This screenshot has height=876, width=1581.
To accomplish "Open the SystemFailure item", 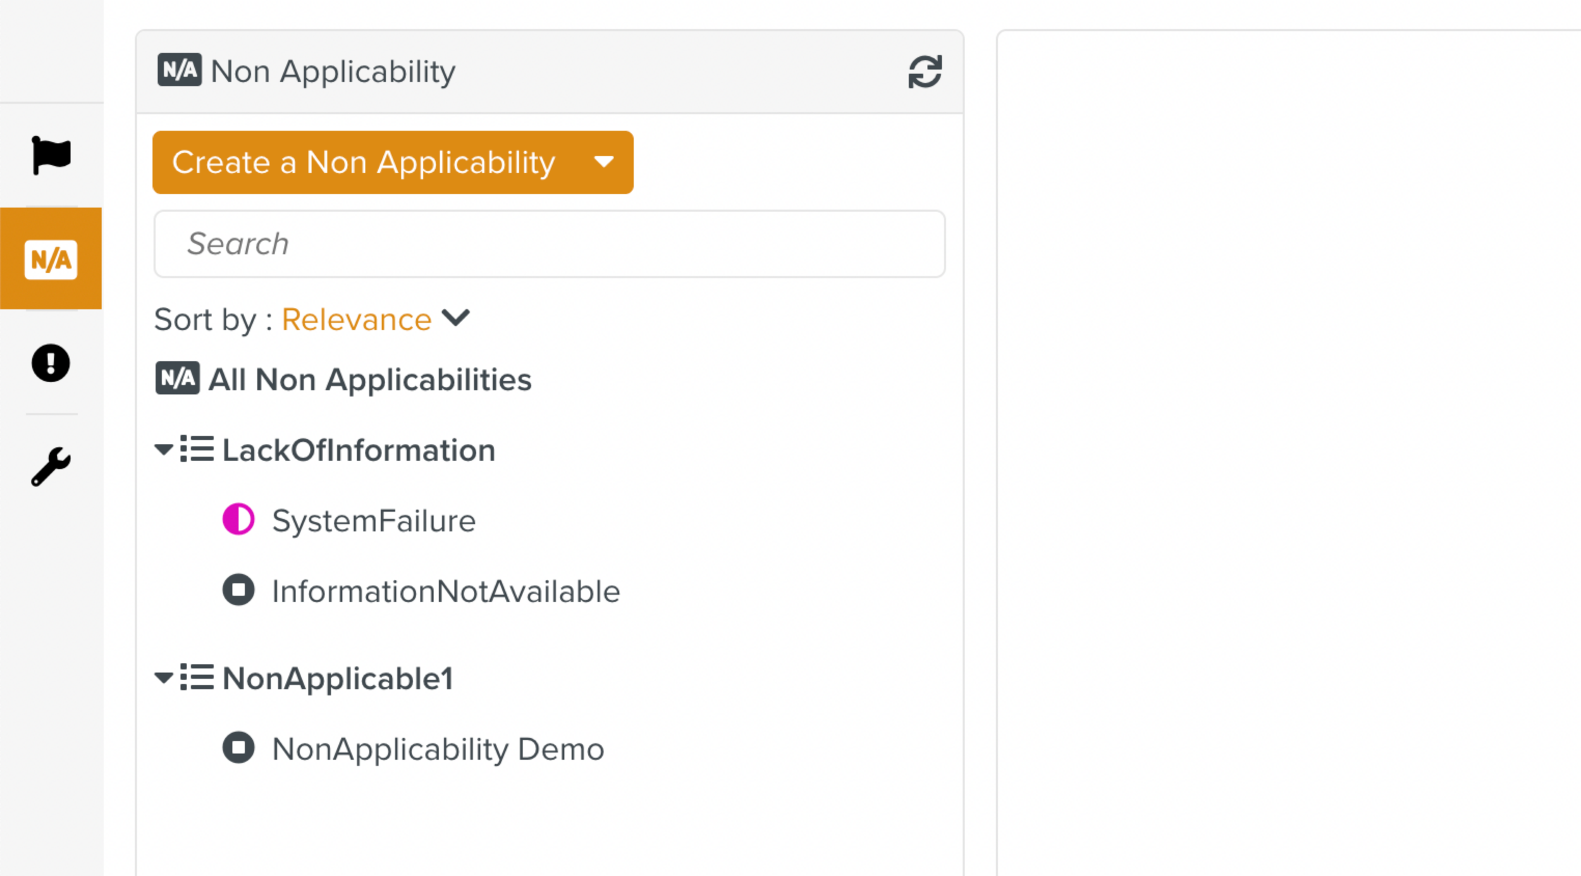I will tap(374, 521).
